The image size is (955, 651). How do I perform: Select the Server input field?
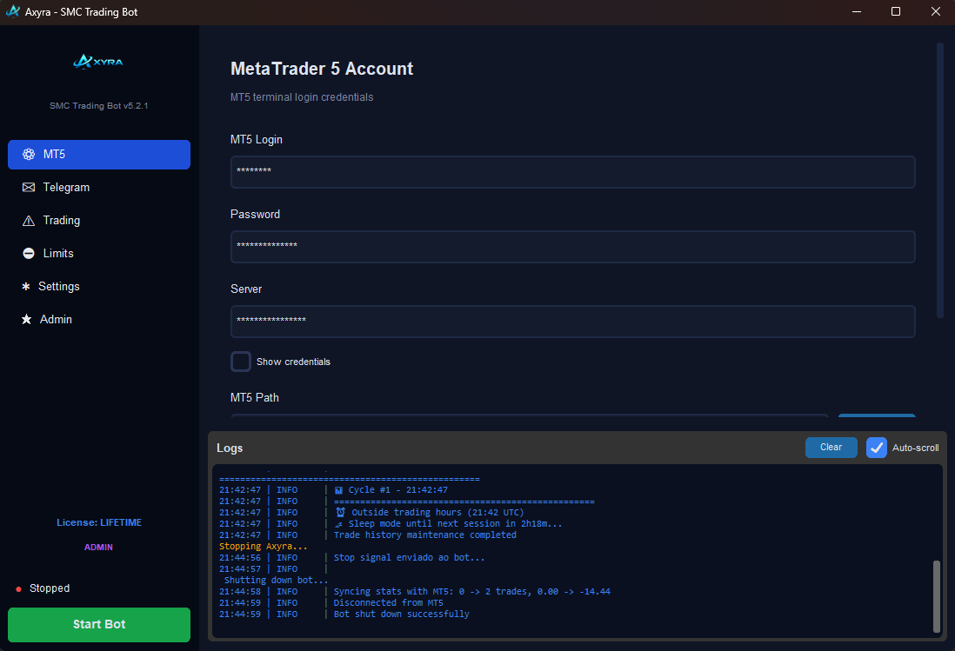(x=571, y=321)
